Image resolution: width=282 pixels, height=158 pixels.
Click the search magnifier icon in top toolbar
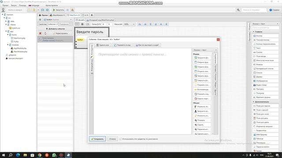point(238,10)
